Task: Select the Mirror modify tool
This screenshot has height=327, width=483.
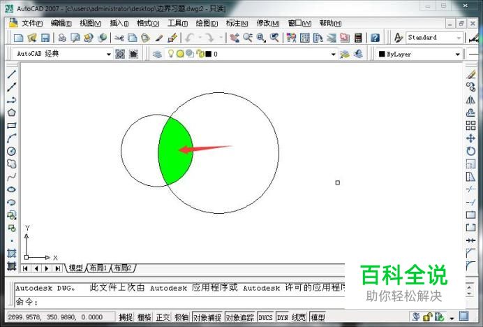Action: [470, 100]
